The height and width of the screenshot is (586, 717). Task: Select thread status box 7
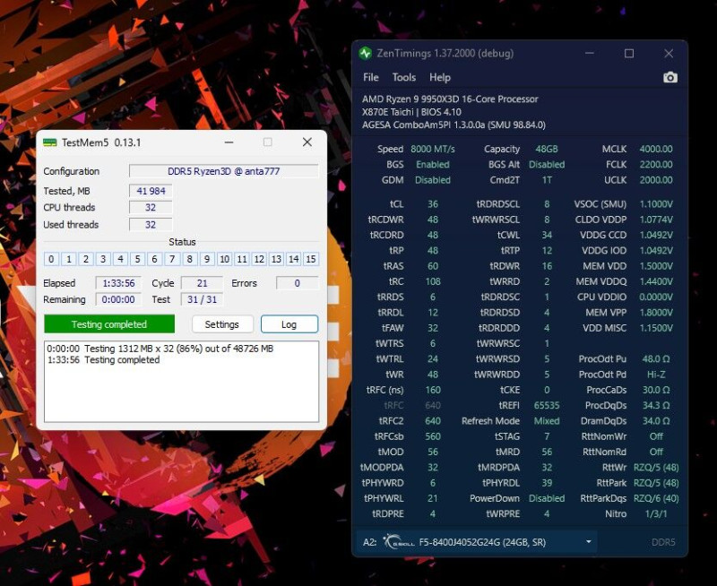coord(172,259)
